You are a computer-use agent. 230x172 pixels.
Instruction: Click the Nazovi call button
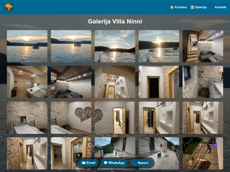[141, 163]
